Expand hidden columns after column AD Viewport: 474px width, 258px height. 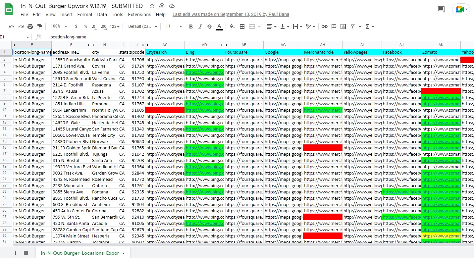[222, 45]
